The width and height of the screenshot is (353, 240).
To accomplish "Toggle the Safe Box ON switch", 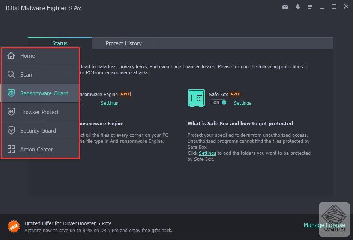I will (218, 102).
